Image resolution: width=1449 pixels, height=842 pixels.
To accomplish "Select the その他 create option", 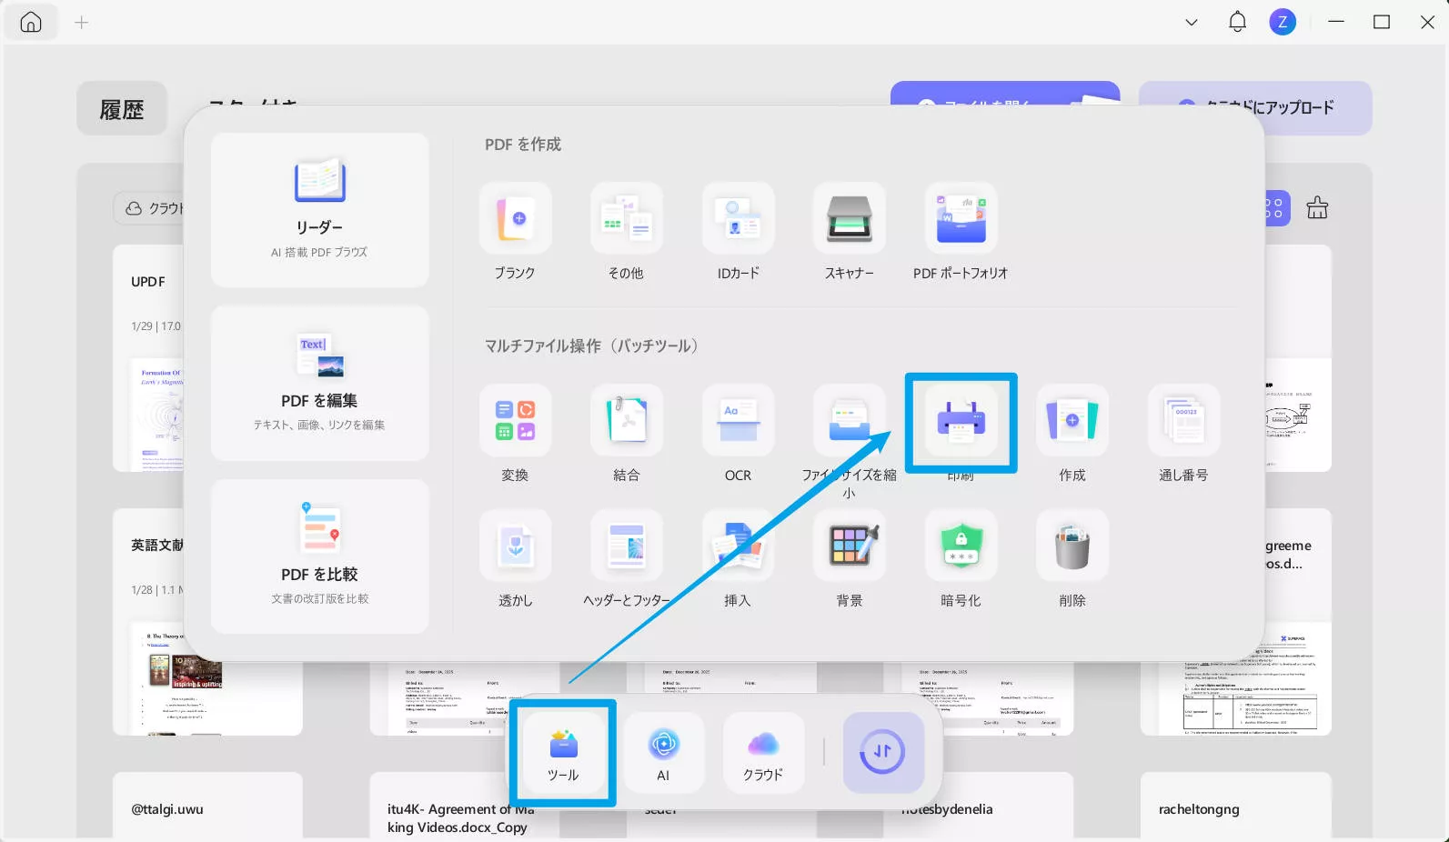I will [x=626, y=218].
